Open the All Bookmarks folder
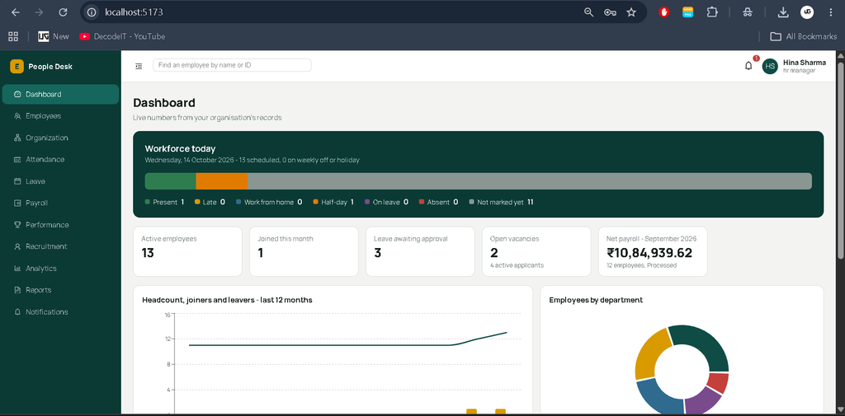Viewport: 845px width, 416px height. [x=802, y=36]
